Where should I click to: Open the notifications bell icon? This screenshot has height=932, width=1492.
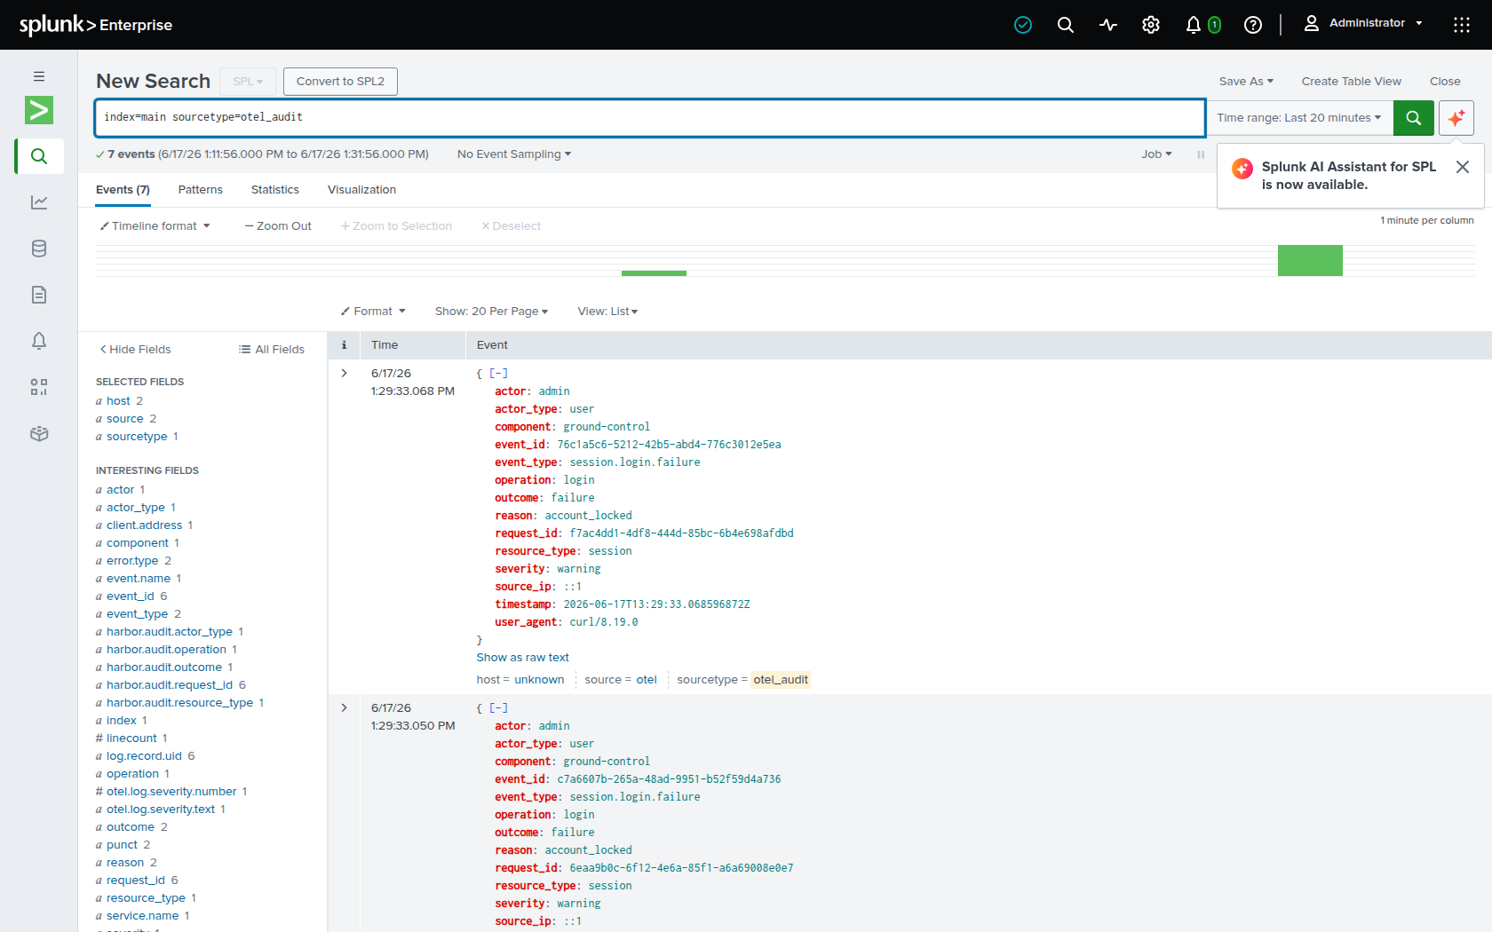click(x=1194, y=25)
